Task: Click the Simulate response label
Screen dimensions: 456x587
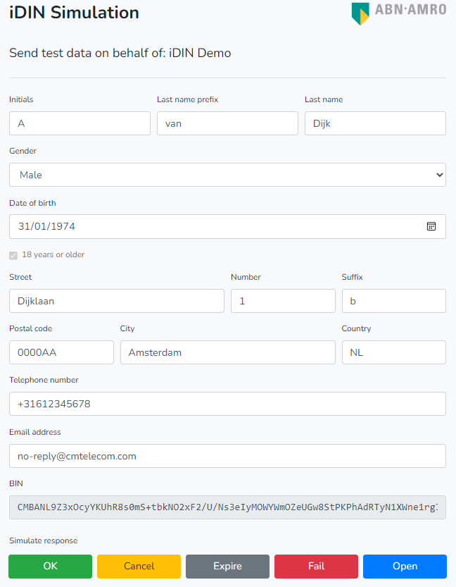Action: pos(44,540)
